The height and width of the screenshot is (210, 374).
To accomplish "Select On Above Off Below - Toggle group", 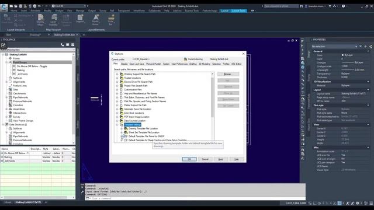I will [x=32, y=66].
